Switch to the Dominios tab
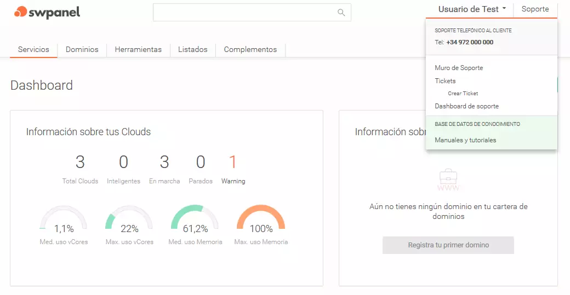The height and width of the screenshot is (295, 570). point(82,49)
